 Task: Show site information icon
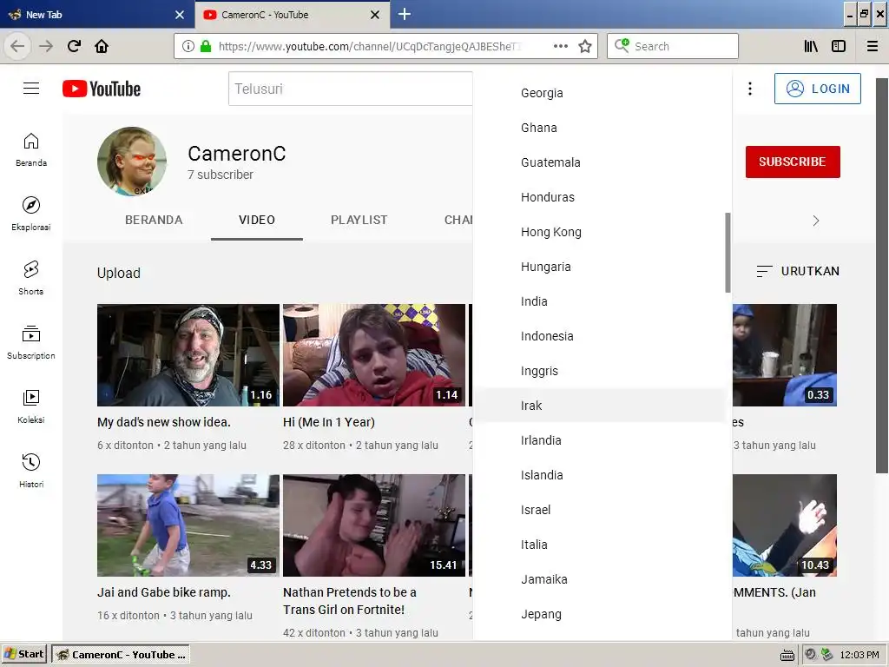pos(188,46)
